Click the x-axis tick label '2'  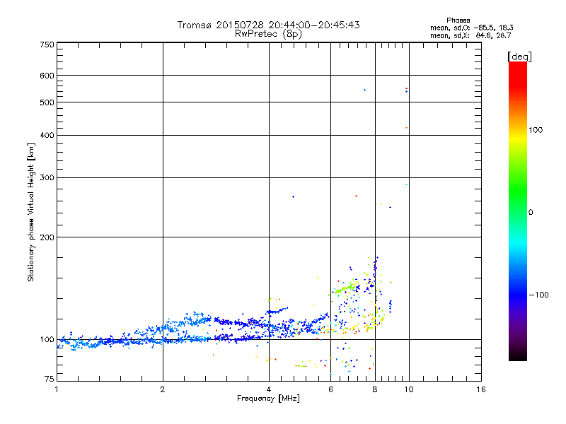[163, 389]
